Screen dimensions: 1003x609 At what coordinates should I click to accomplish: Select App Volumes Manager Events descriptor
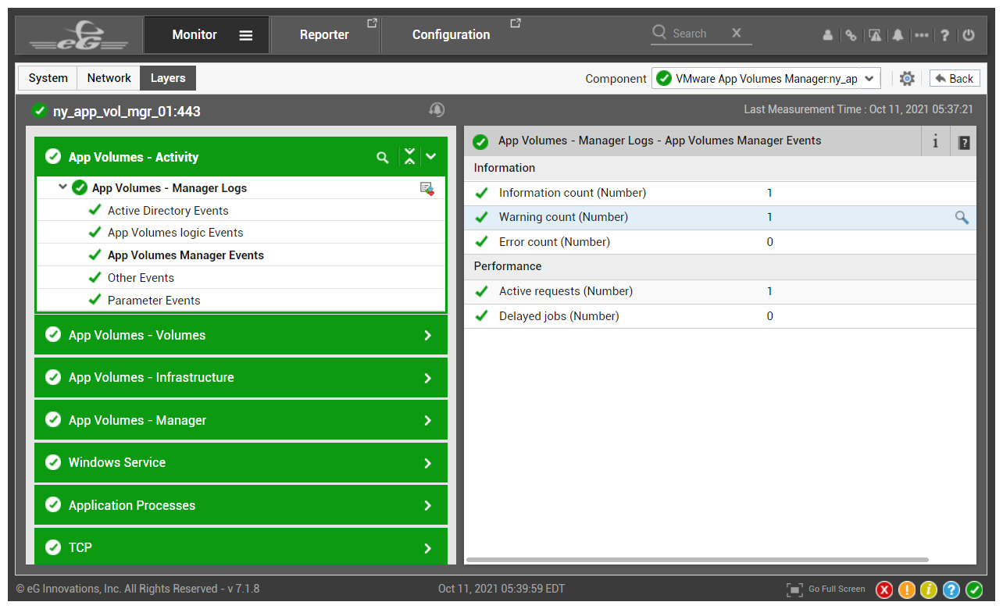coord(186,255)
